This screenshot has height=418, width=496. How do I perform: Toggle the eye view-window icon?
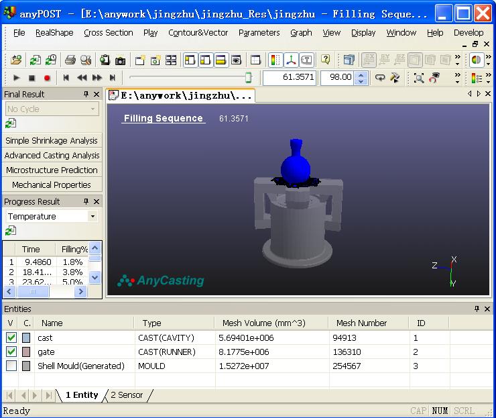point(237,60)
